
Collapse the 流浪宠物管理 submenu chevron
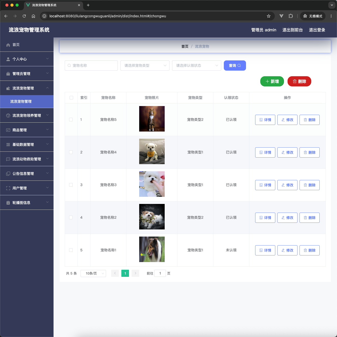click(x=47, y=88)
